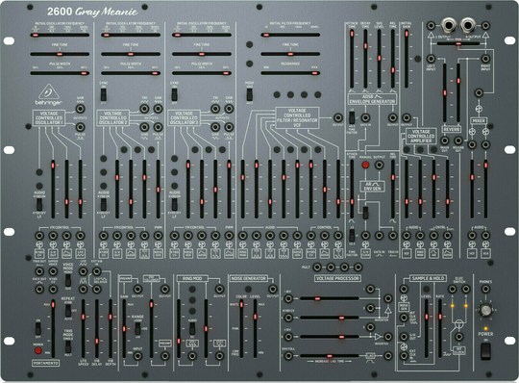Click the VCO 1 initial frequency slider handle
This screenshot has width=519, height=383.
pos(36,35)
